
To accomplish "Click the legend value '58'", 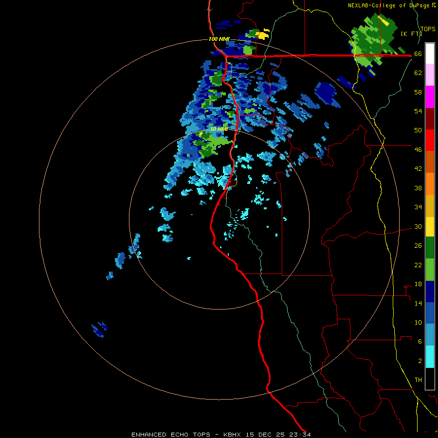I will coord(418,92).
